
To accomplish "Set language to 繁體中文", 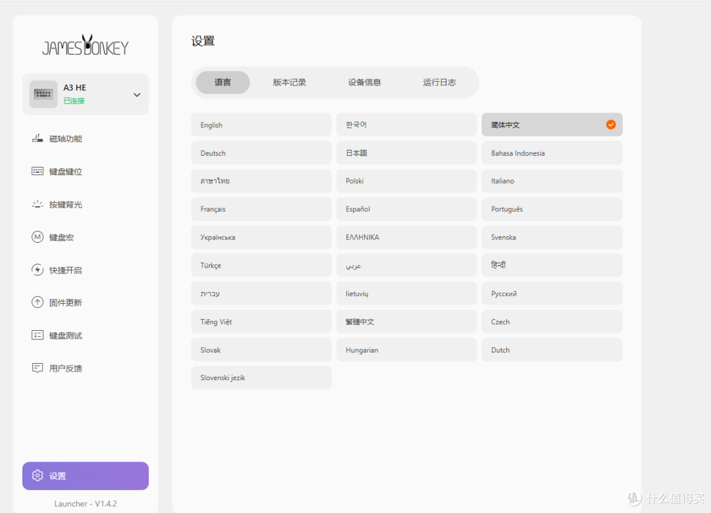I will coord(407,322).
